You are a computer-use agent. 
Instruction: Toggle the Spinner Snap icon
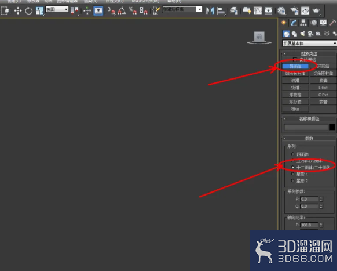coord(144,10)
